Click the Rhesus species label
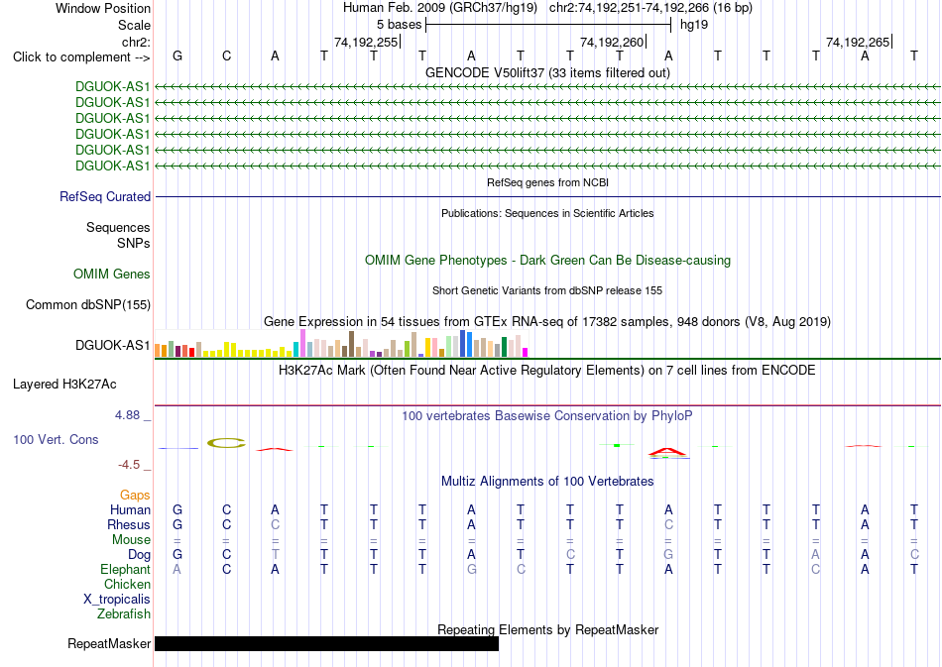 click(x=129, y=524)
